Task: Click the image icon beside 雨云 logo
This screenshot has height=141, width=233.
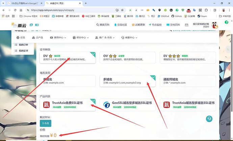Action: [31, 25]
